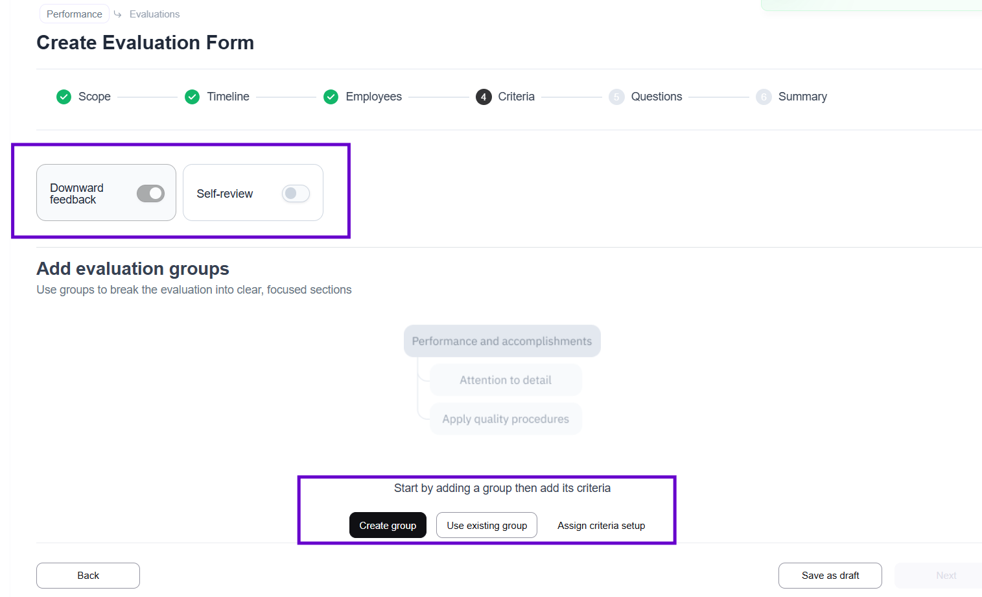Click the Questions step number 5 icon
This screenshot has width=982, height=597.
tap(616, 97)
